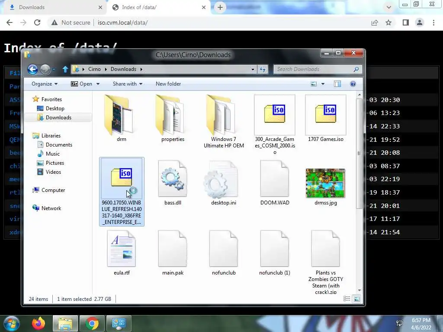
Task: Select Network in navigation pane
Action: click(51, 208)
